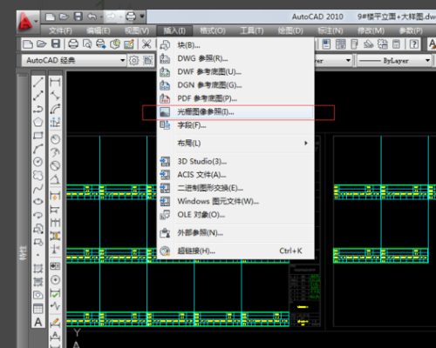
Task: Choose DWG 参照(R)... menu entry
Action: tap(235, 58)
